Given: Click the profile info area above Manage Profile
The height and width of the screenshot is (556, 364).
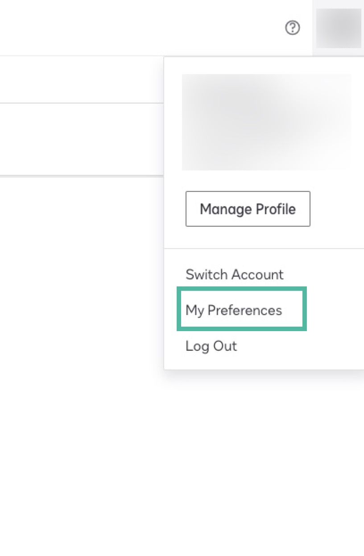Looking at the screenshot, I should point(266,122).
